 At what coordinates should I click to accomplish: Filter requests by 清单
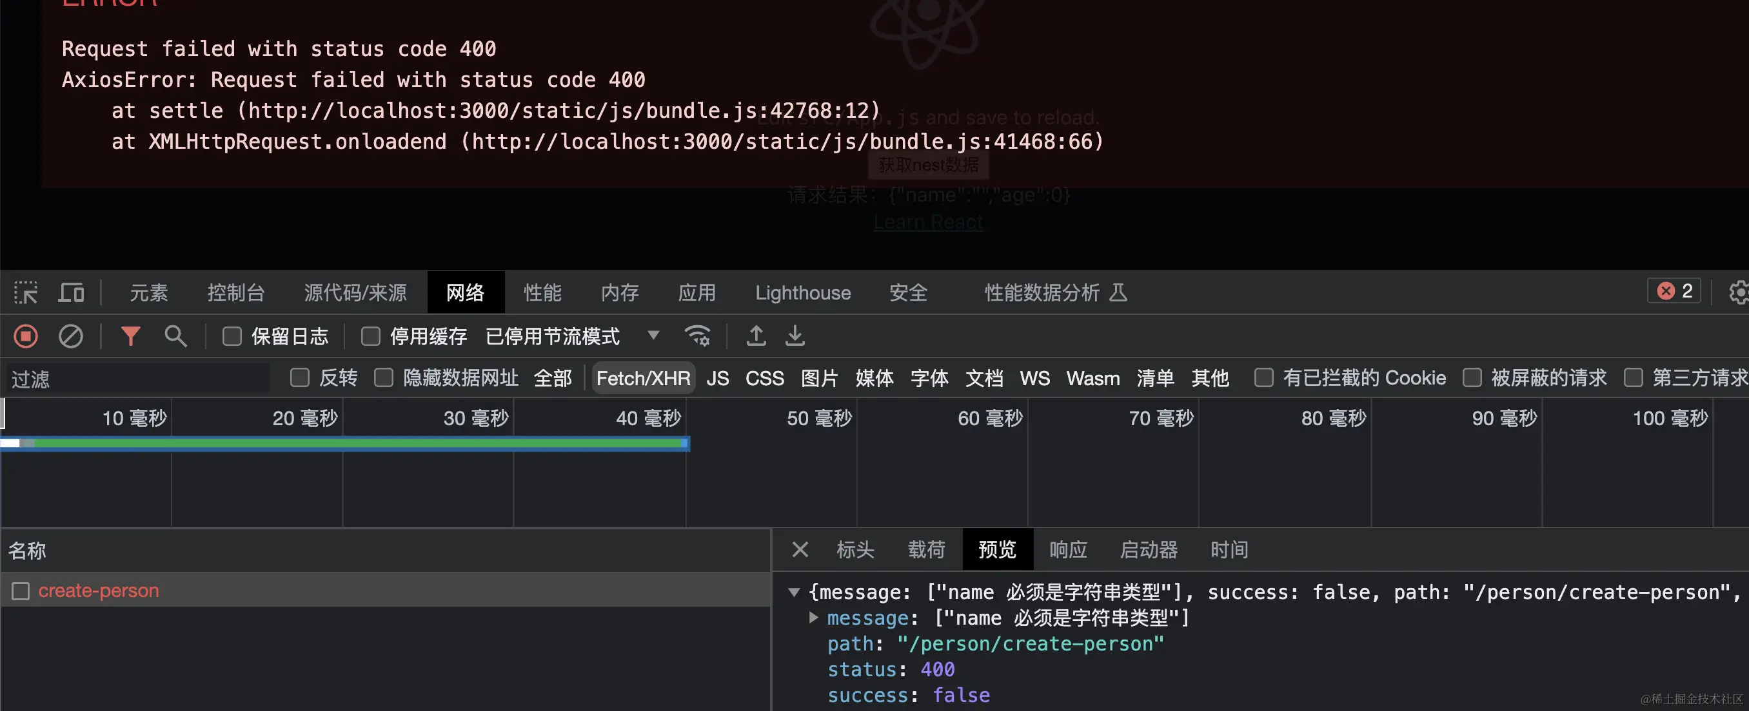1156,378
